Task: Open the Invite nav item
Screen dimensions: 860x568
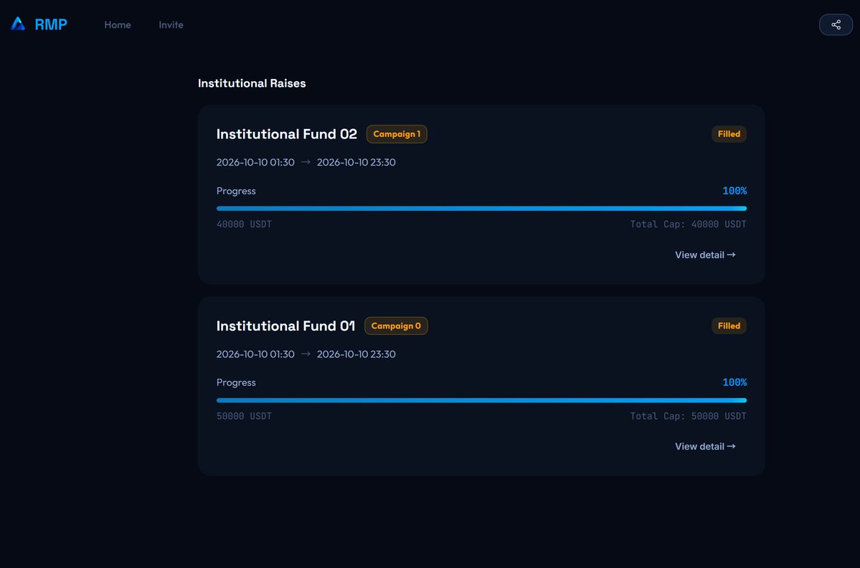Action: (171, 24)
